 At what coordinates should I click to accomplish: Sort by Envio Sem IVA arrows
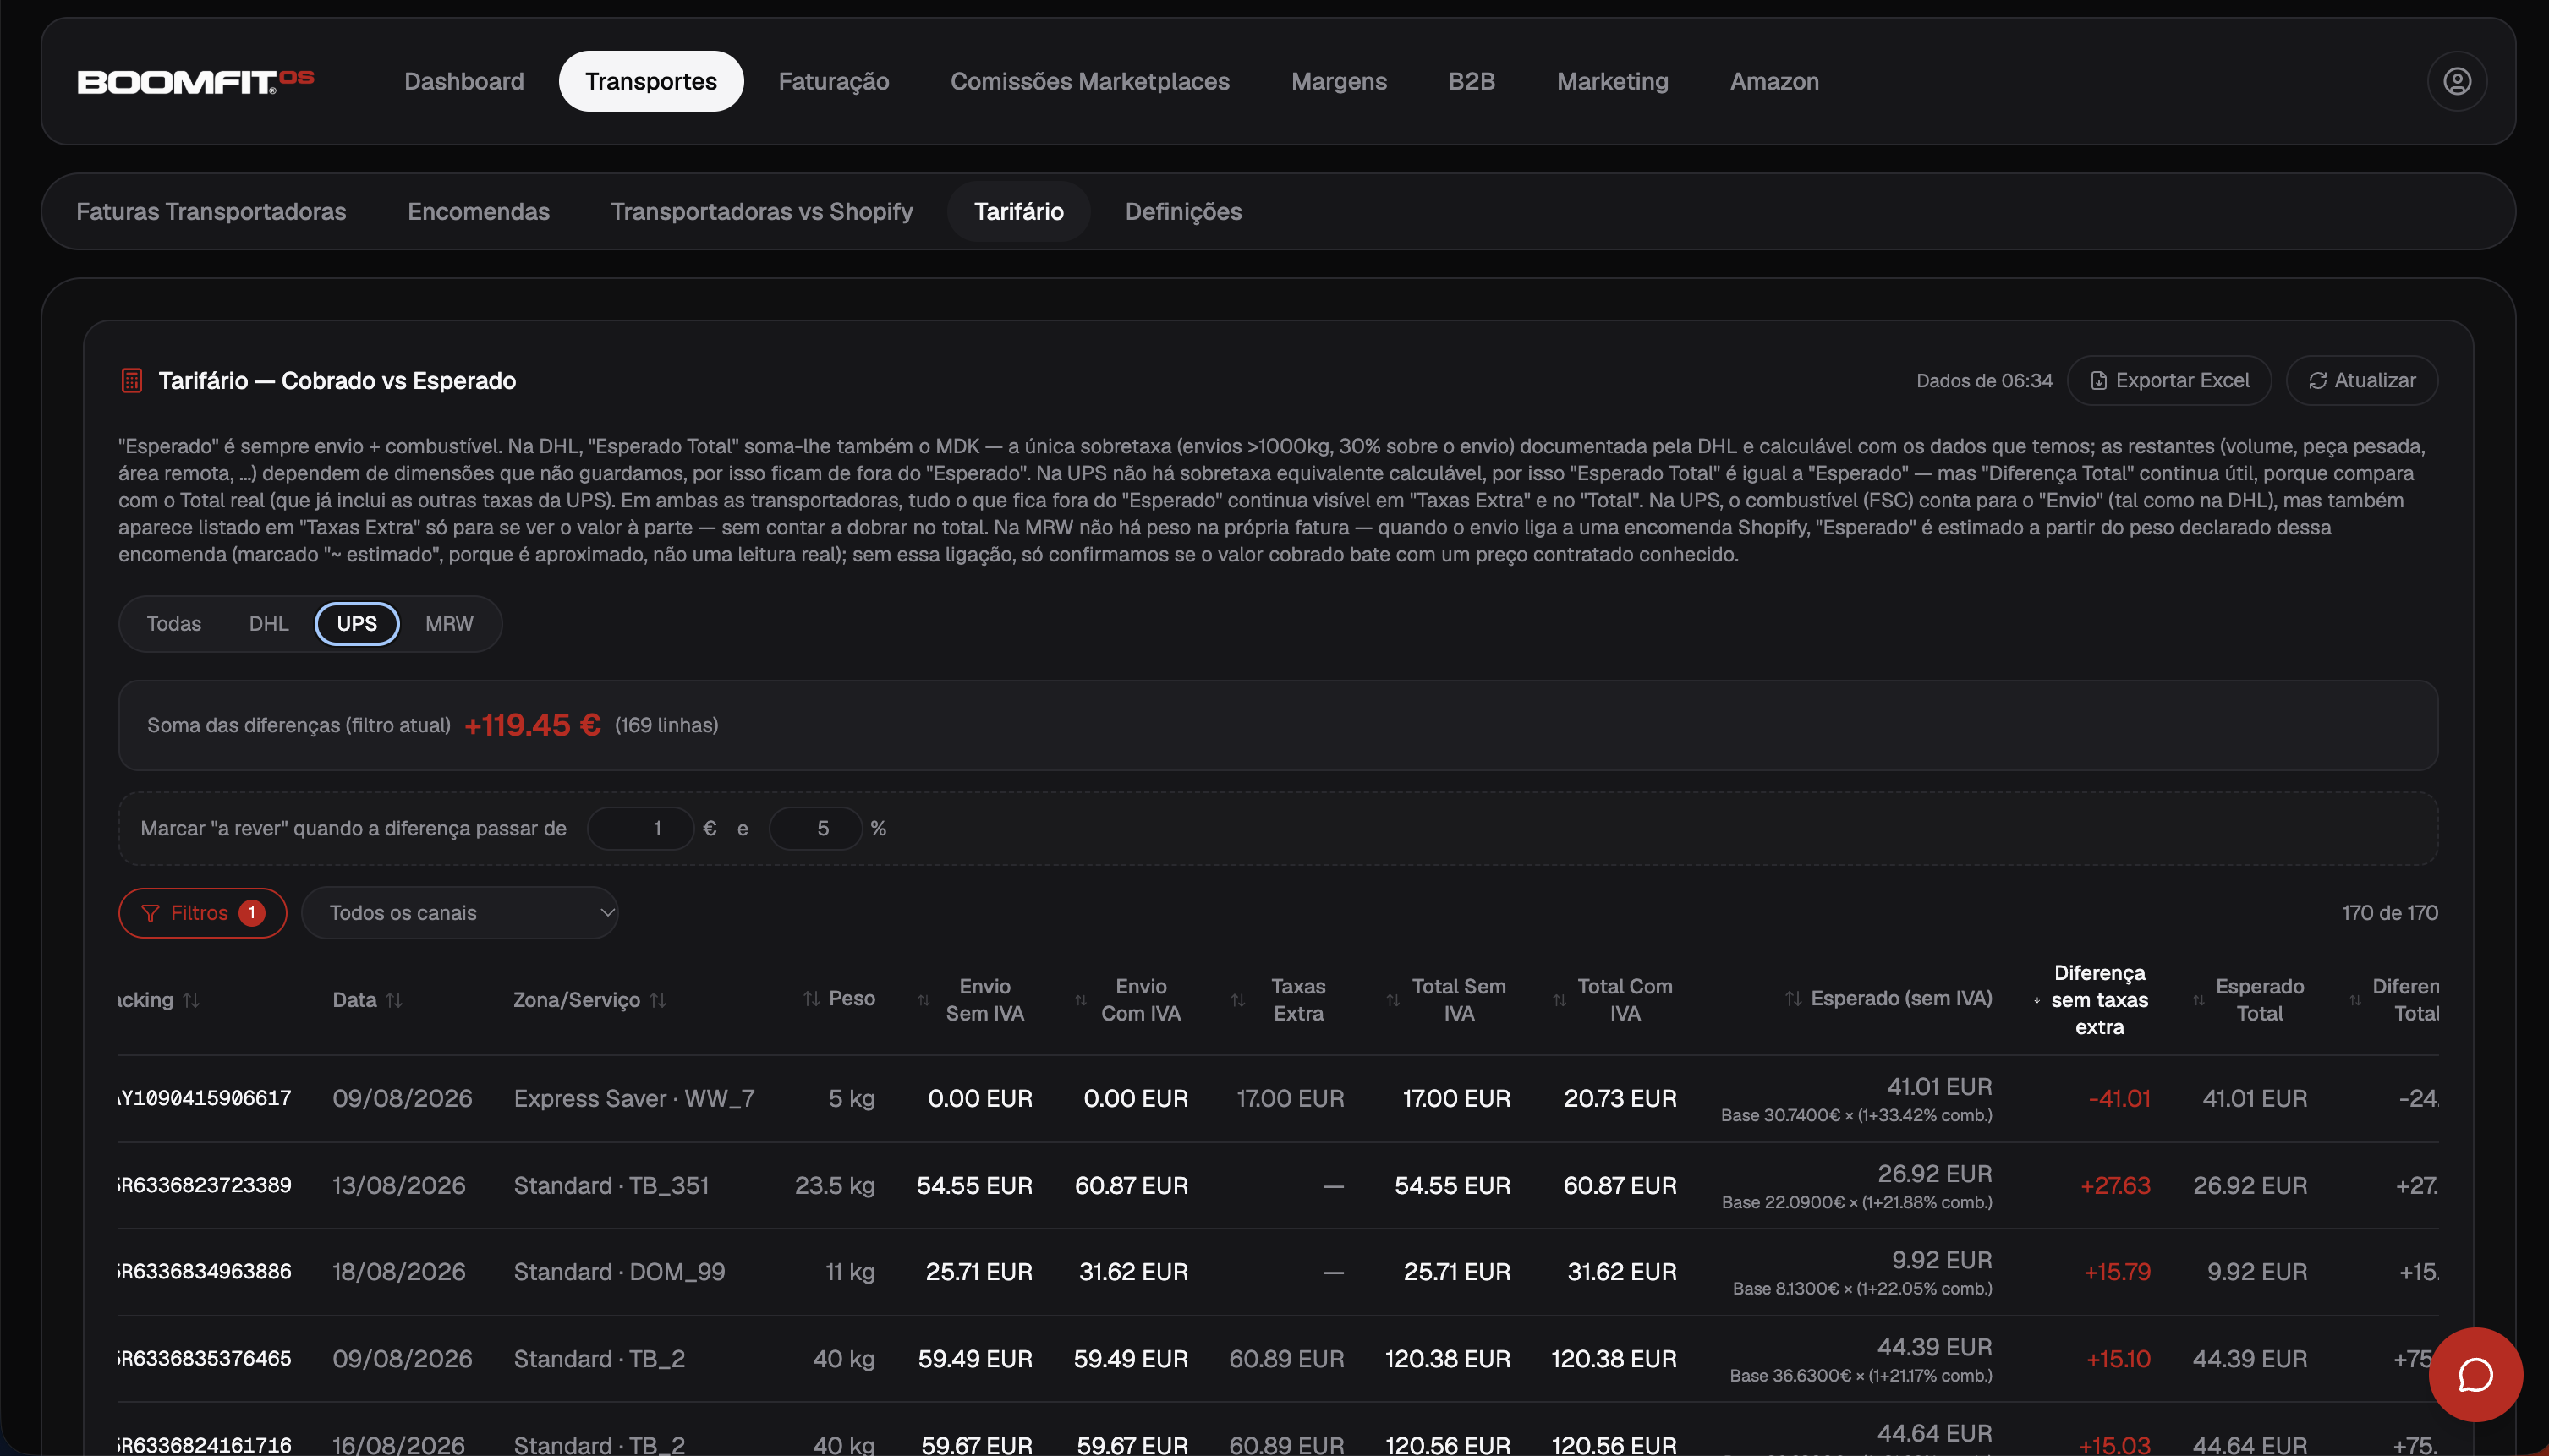(924, 1000)
